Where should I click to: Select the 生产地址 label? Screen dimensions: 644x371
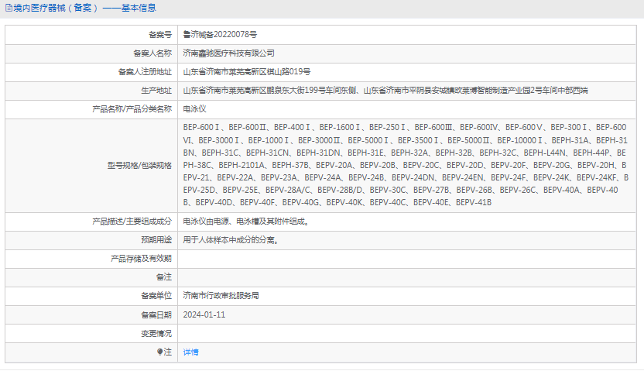[156, 91]
